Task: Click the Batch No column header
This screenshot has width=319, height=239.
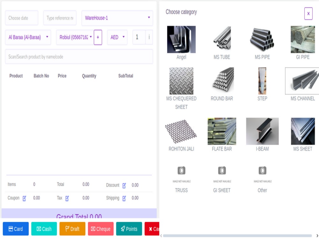Action: point(41,76)
